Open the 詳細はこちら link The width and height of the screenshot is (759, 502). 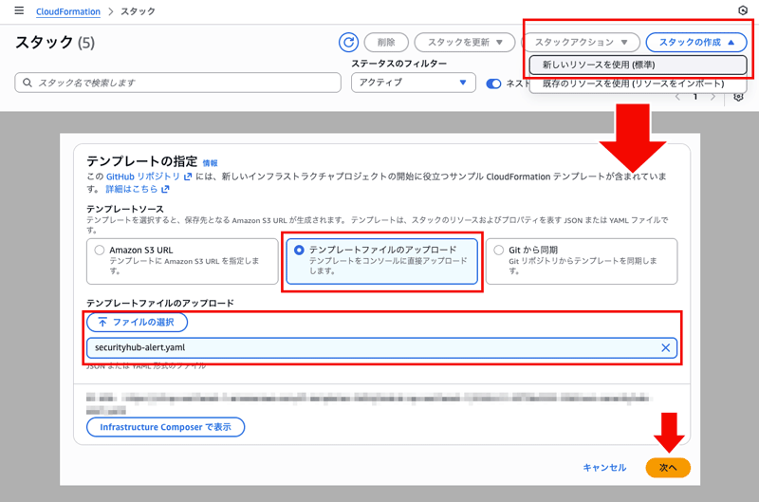coord(132,189)
